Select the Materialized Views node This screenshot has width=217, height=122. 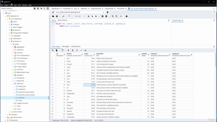click(x=23, y=72)
